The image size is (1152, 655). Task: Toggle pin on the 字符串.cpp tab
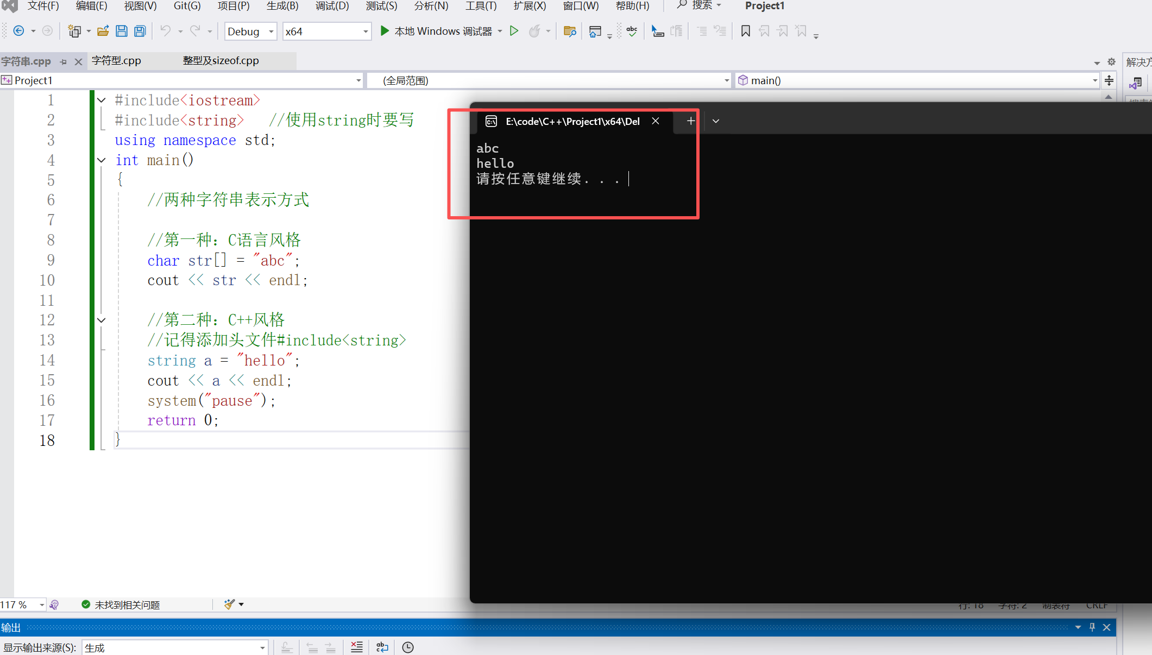point(64,61)
